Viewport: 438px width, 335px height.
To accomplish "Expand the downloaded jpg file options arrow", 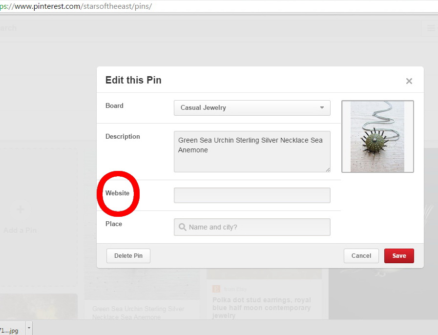I will tap(28, 328).
